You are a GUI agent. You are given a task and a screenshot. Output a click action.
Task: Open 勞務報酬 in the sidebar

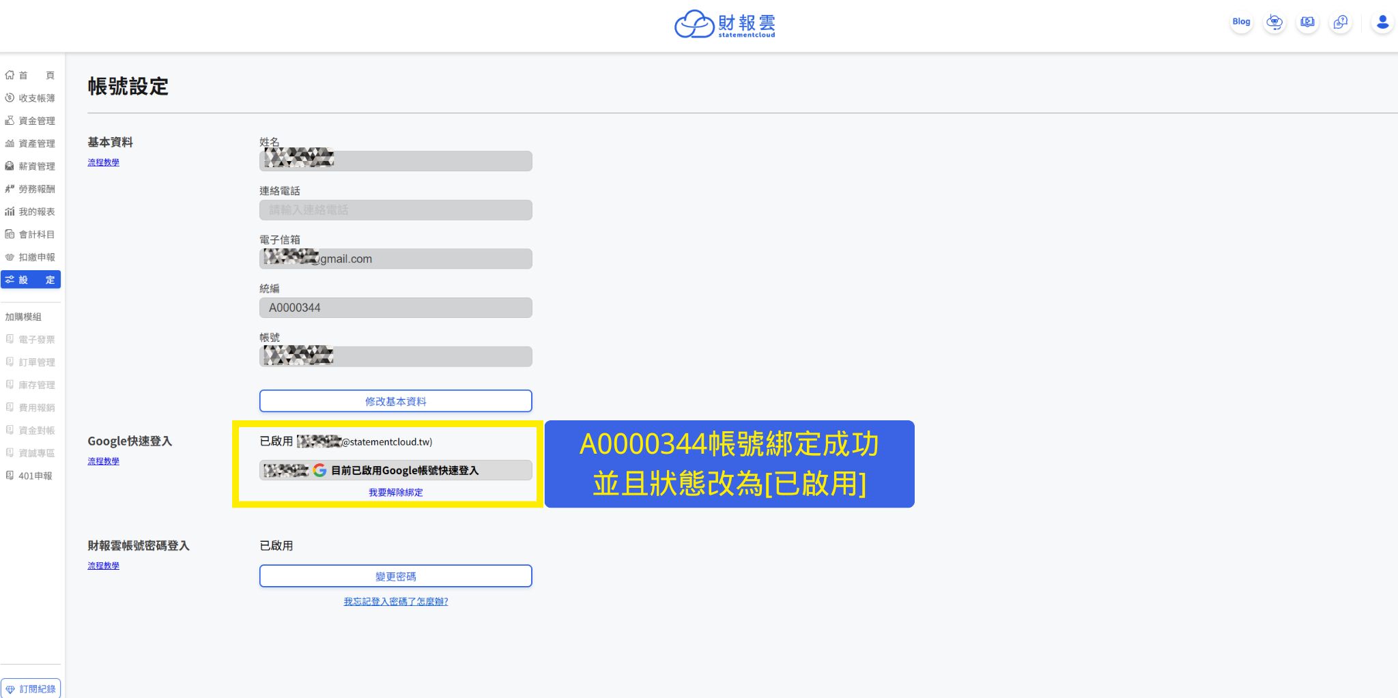point(30,189)
